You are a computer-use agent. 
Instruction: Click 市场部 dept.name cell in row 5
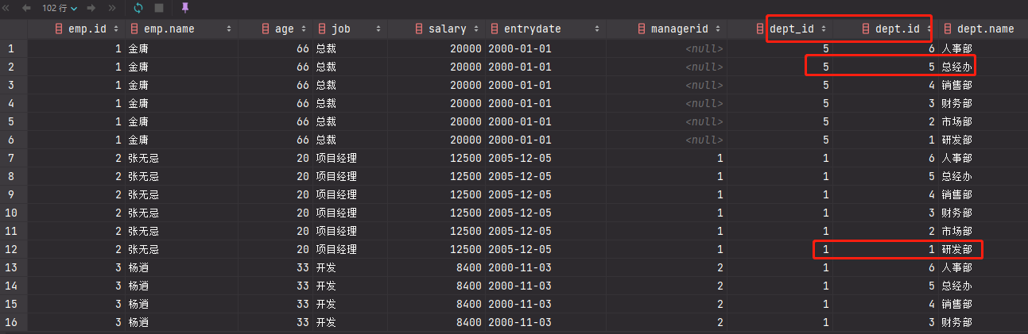pyautogui.click(x=983, y=121)
